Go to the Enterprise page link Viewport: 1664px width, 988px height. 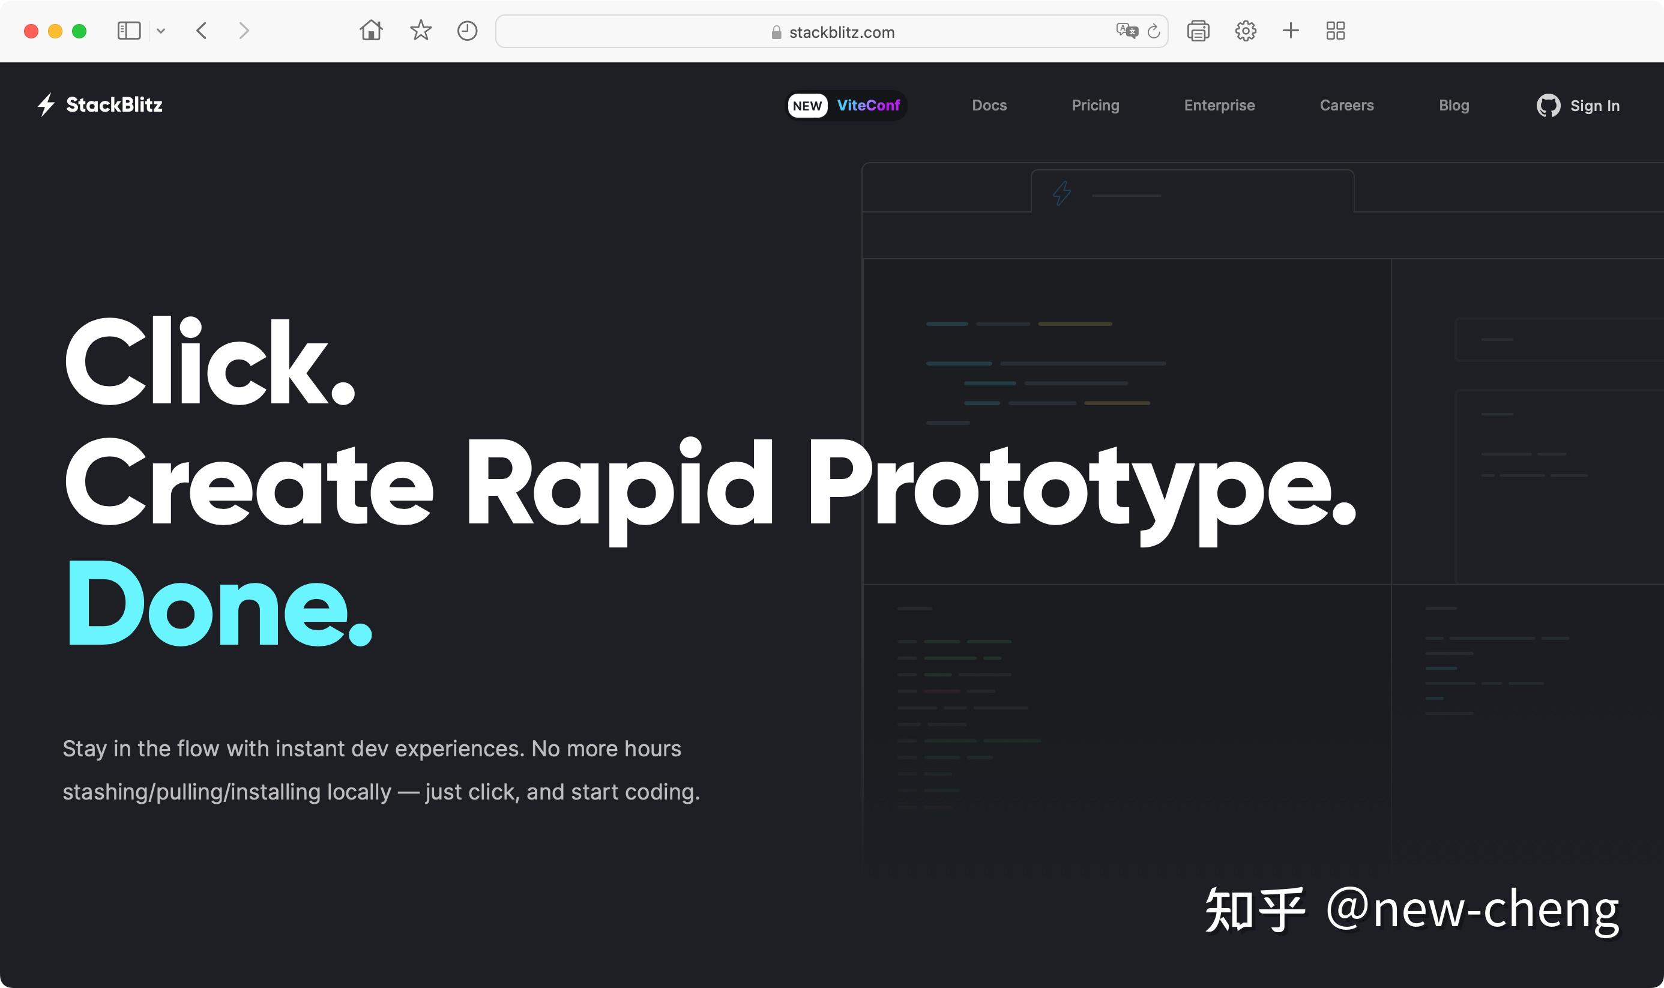point(1219,105)
